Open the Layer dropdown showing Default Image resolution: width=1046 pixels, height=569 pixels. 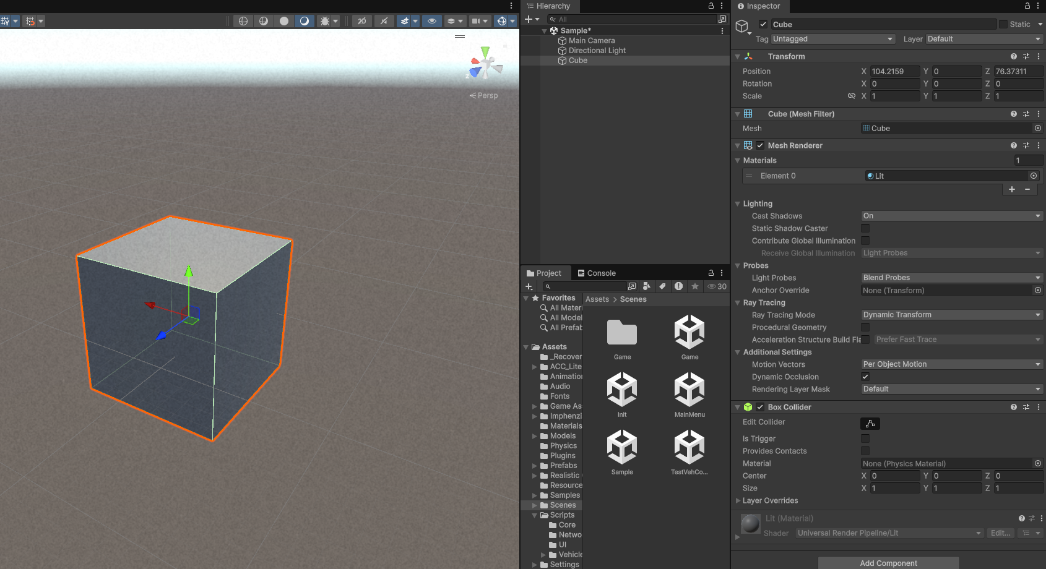pyautogui.click(x=985, y=39)
